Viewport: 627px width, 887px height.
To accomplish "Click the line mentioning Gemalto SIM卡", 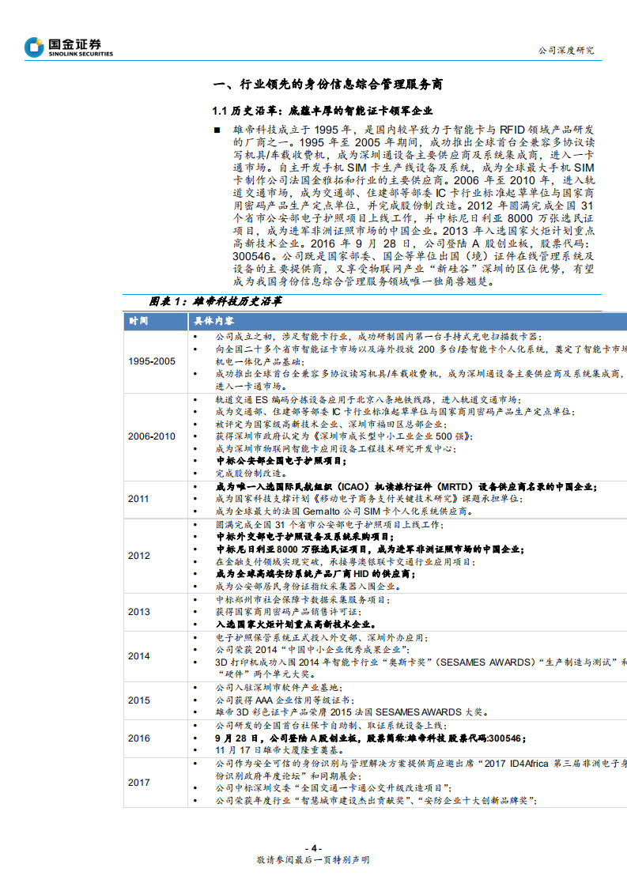I will pos(344,511).
